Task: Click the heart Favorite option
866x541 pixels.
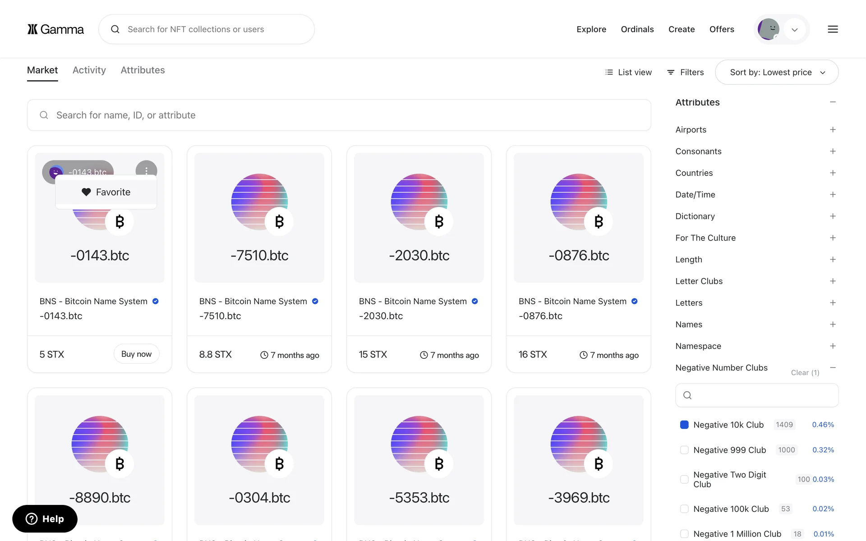Action: pos(106,192)
